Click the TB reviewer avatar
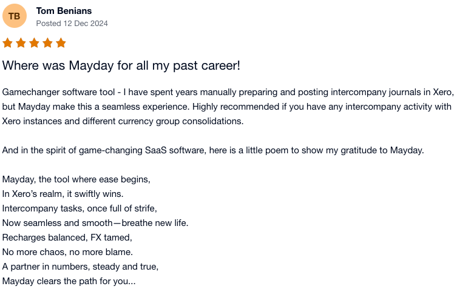This screenshot has width=457, height=289. [15, 16]
